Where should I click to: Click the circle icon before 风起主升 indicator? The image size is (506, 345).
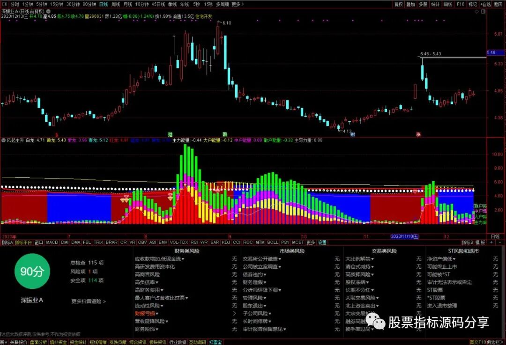4,140
